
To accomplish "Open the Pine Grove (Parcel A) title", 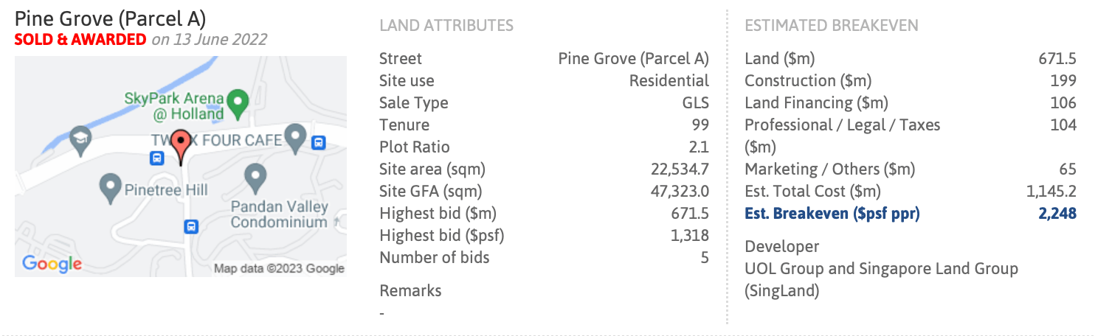I will coord(111,18).
